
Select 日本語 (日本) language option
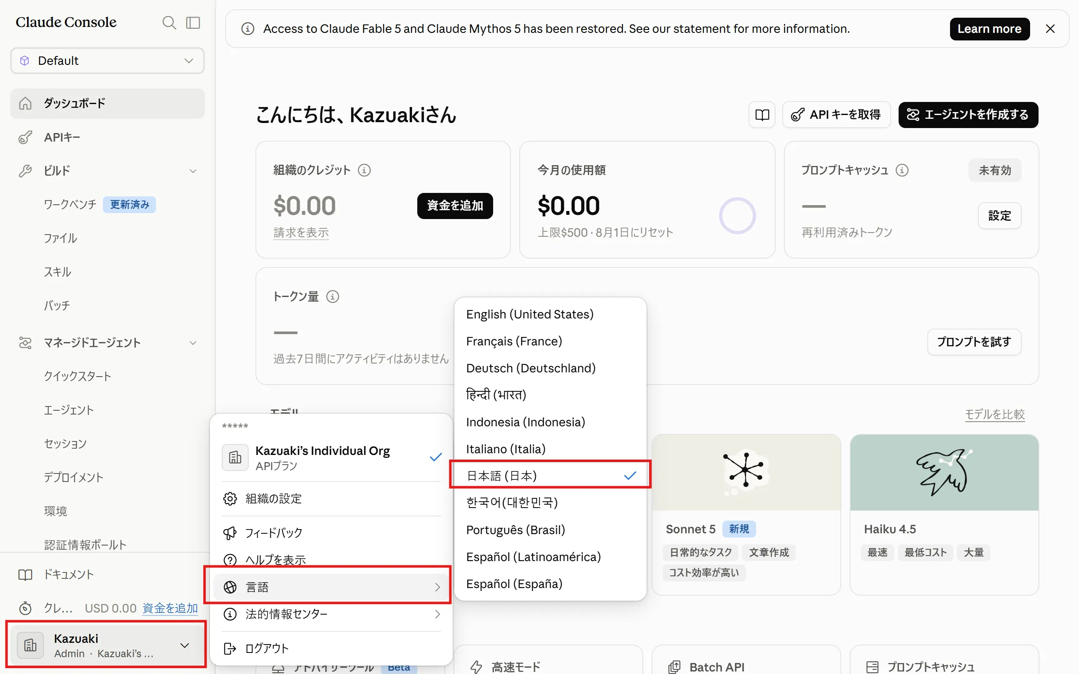(550, 476)
